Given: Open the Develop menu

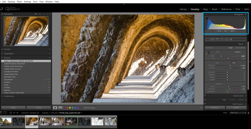Looking at the screenshot, I should coord(11,2).
